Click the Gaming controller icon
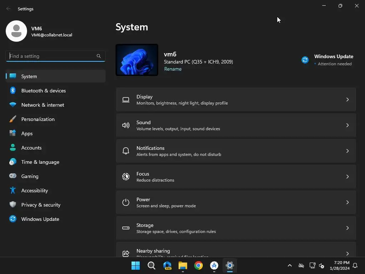Viewport: 365px width, 274px height. [x=13, y=176]
